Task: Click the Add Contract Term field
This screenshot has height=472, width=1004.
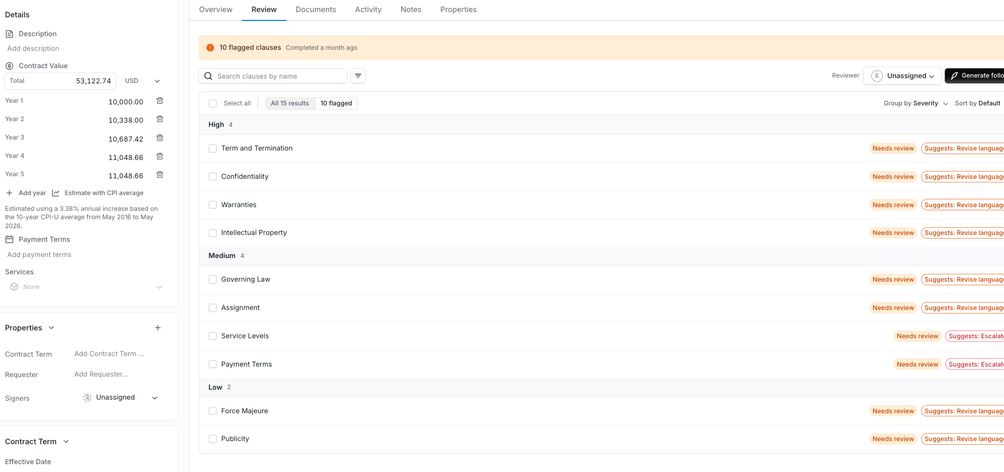Action: (x=109, y=354)
